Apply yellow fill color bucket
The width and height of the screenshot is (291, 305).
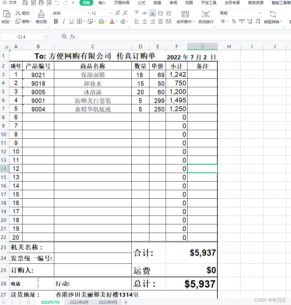pos(101,21)
